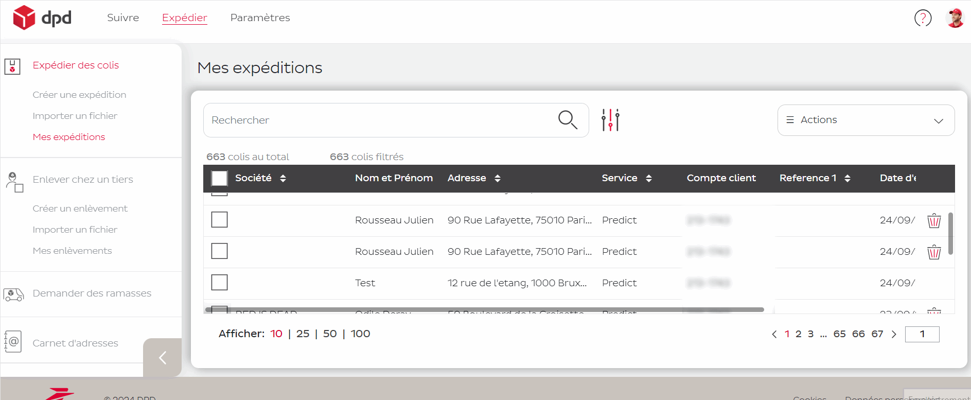Click the table vertical scrollbar

(950, 233)
